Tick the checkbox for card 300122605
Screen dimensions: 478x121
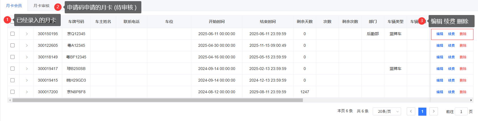(x=12, y=45)
